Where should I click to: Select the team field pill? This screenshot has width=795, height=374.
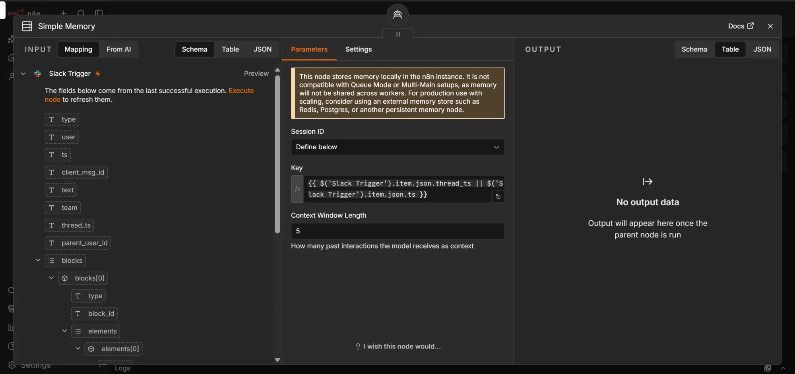coord(62,208)
